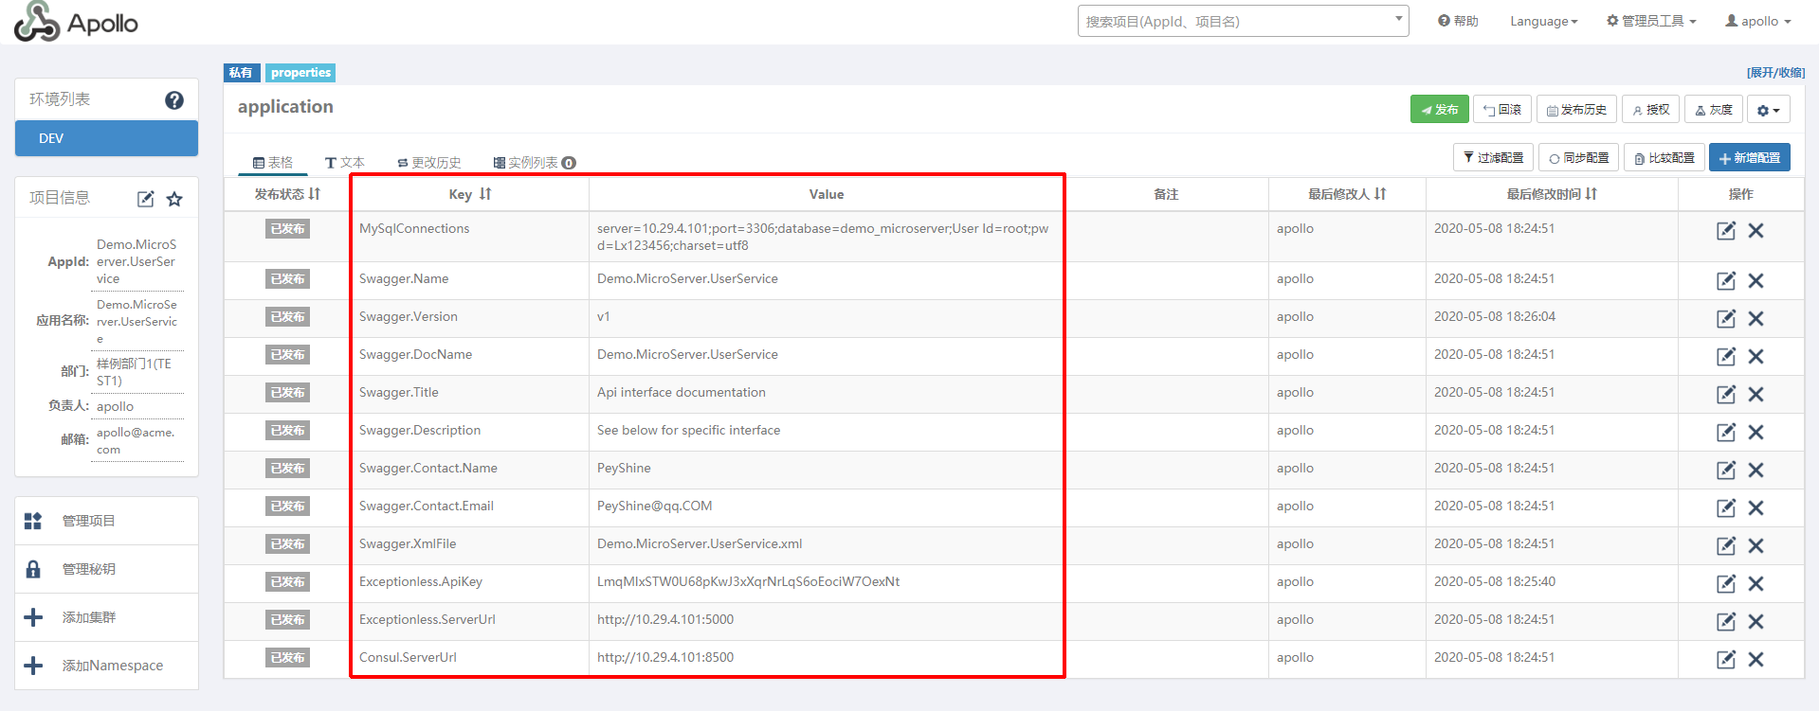
Task: Select the PeyShine@qq.COM value text
Action: (654, 507)
